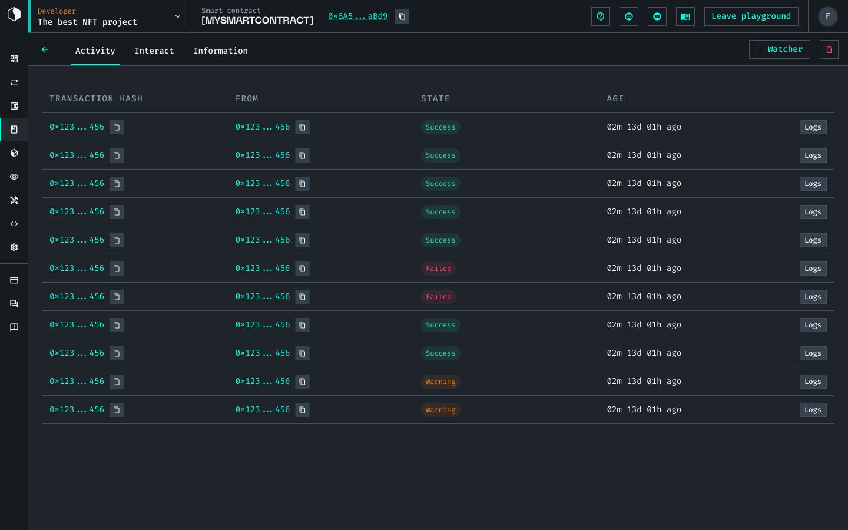Open the hammer tools icon in sidebar
848x530 pixels.
(14, 200)
